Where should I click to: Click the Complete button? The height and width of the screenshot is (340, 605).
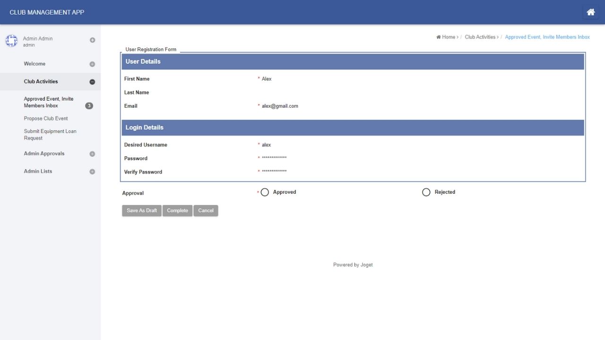point(177,211)
